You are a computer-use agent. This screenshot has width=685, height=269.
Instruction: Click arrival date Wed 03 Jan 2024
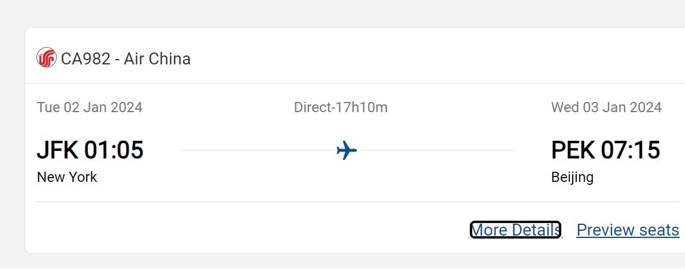606,107
